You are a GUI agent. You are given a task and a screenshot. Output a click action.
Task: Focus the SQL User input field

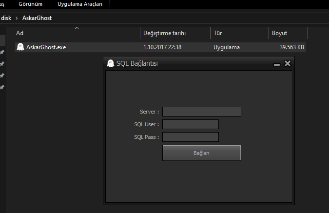191,124
